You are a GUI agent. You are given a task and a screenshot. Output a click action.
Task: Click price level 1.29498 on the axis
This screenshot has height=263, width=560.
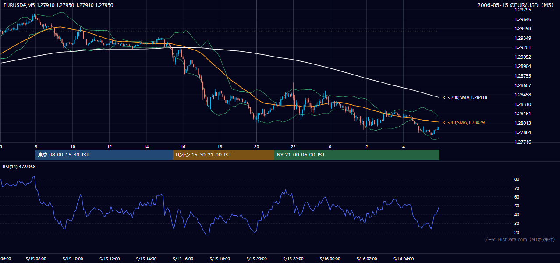tap(523, 28)
